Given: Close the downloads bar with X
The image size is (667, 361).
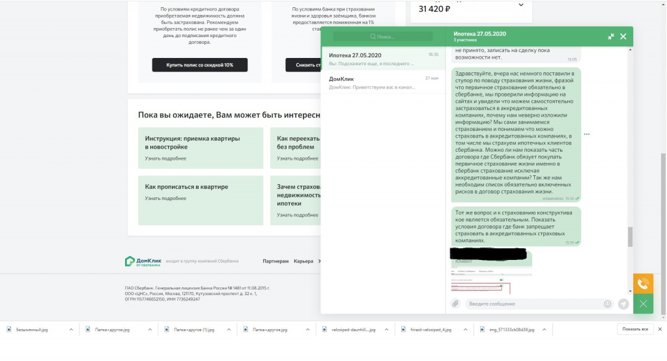Looking at the screenshot, I should 660,329.
